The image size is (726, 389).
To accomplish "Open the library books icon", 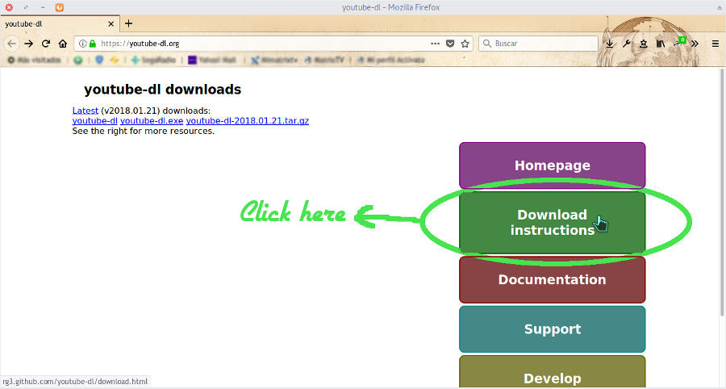I will tap(660, 44).
